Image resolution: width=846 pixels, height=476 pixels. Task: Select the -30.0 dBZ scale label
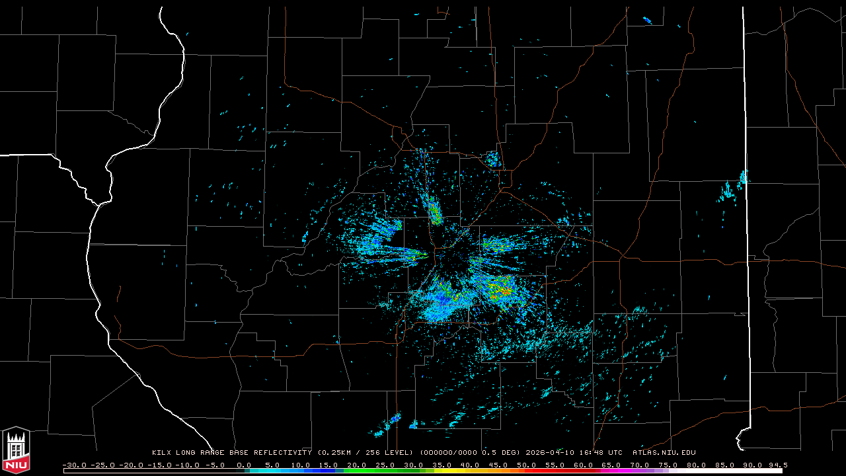pyautogui.click(x=75, y=465)
